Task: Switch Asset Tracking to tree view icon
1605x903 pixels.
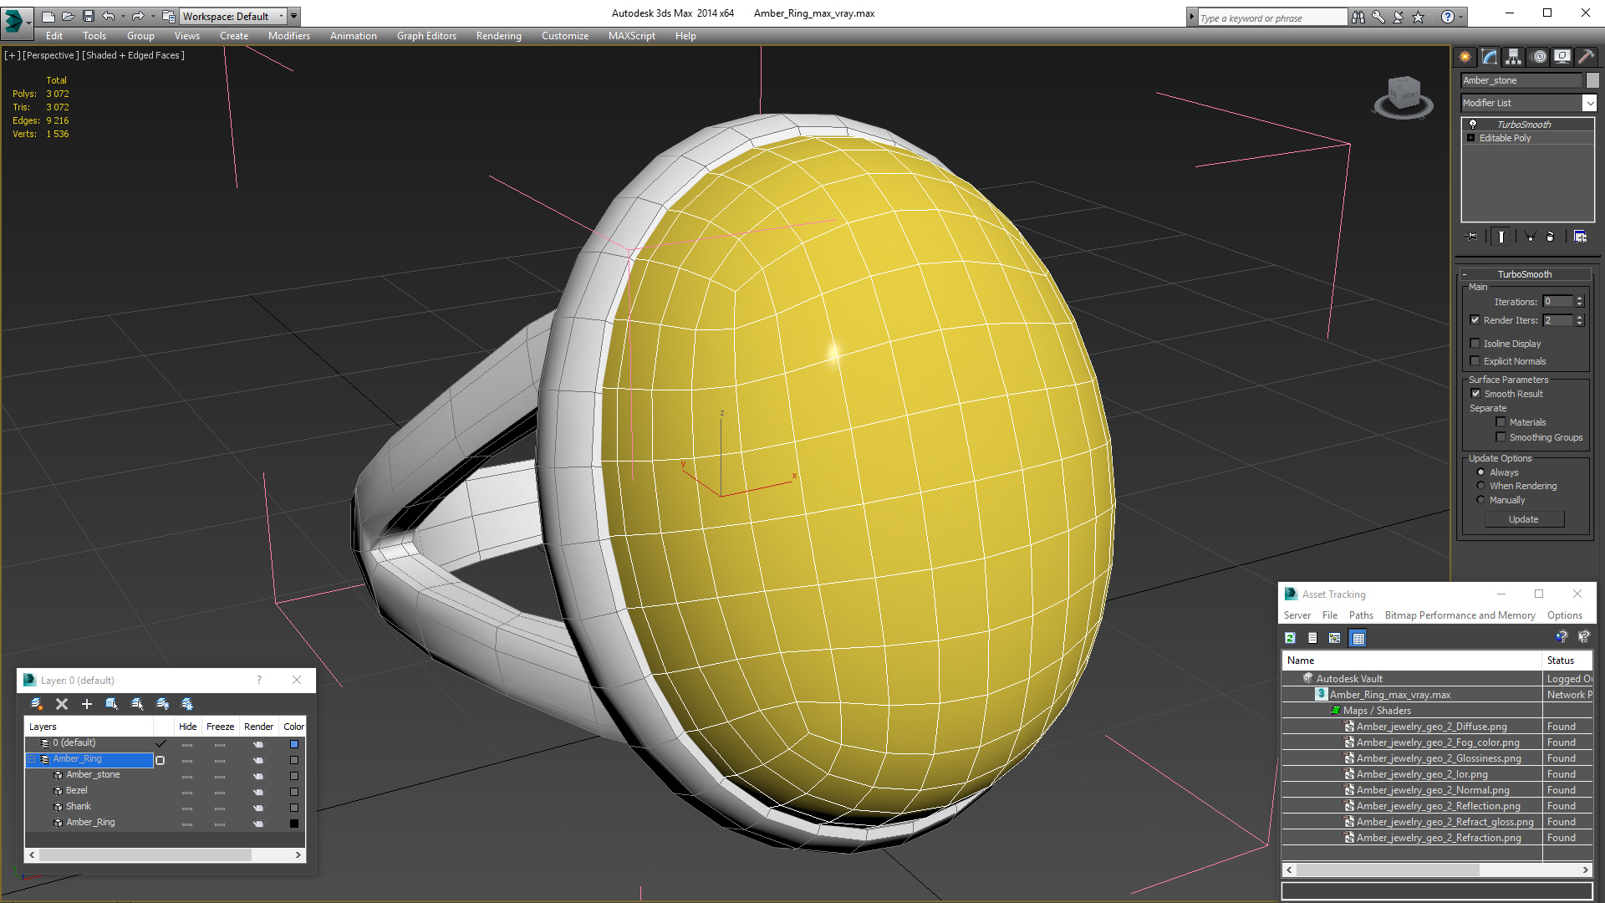Action: (1335, 638)
